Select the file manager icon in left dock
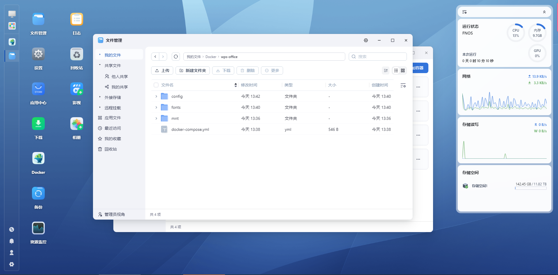558x275 pixels. coord(12,56)
